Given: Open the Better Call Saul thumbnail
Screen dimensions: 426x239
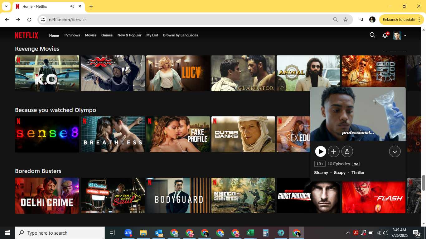Looking at the screenshot, I should pos(113,195).
